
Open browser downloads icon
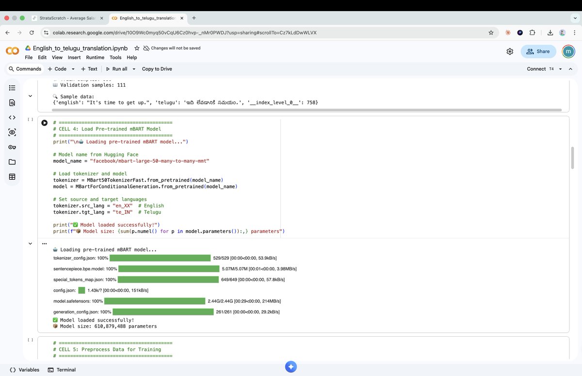pyautogui.click(x=550, y=32)
